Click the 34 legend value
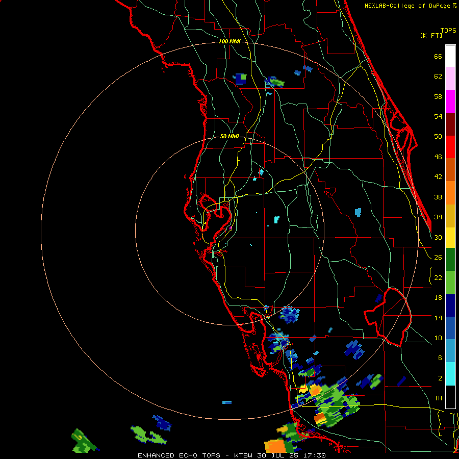This screenshot has width=459, height=459. click(438, 217)
